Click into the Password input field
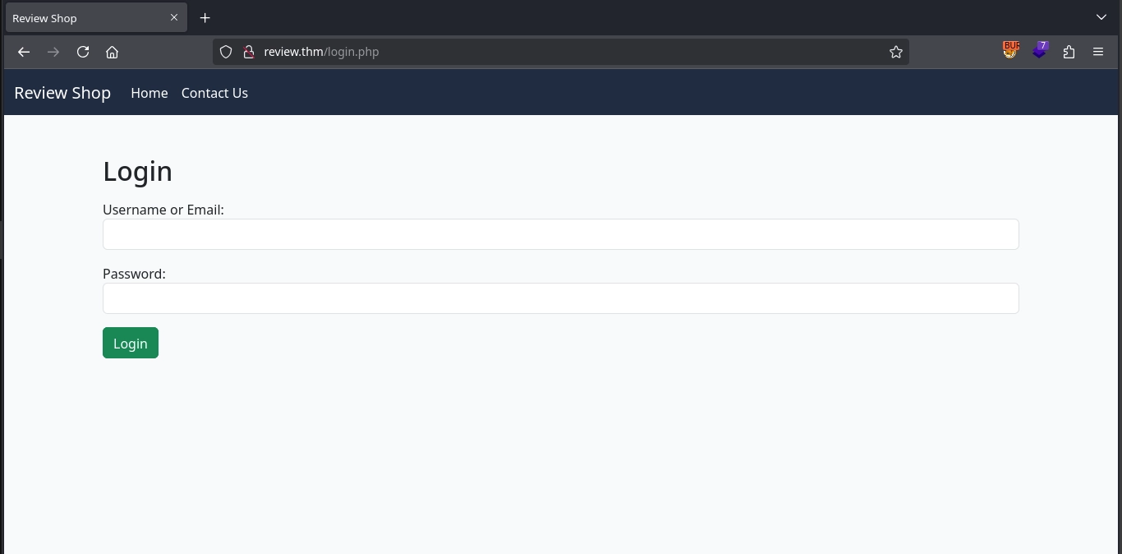 [560, 298]
